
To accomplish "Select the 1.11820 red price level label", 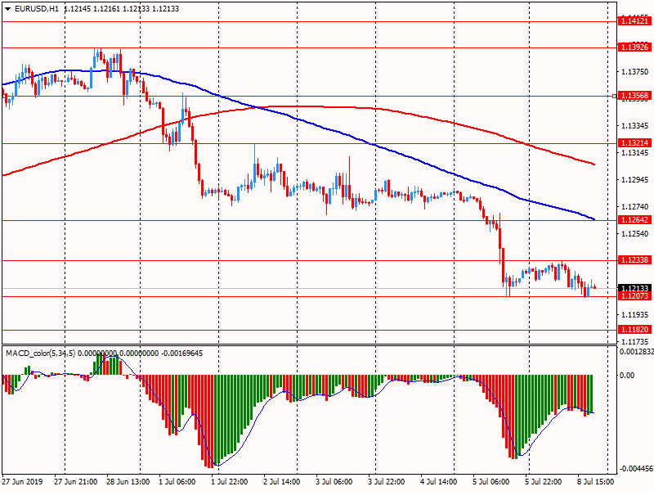I will click(635, 330).
